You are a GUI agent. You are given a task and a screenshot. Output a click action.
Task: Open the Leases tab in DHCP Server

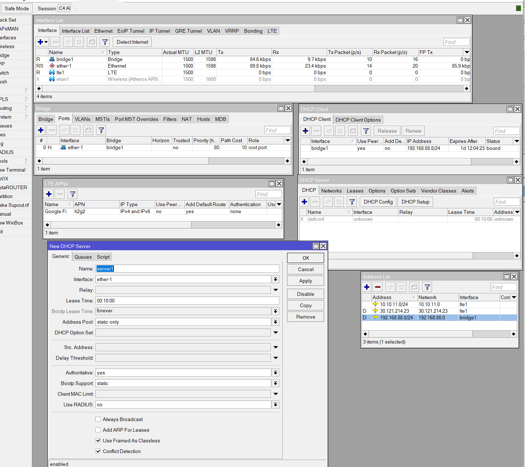[x=355, y=191]
